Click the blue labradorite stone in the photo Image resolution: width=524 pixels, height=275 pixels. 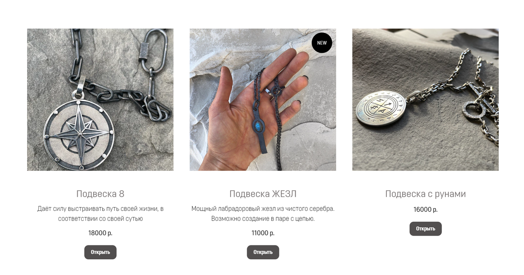coord(259,127)
